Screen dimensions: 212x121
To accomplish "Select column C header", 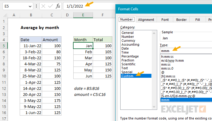I will click(x=52, y=15).
